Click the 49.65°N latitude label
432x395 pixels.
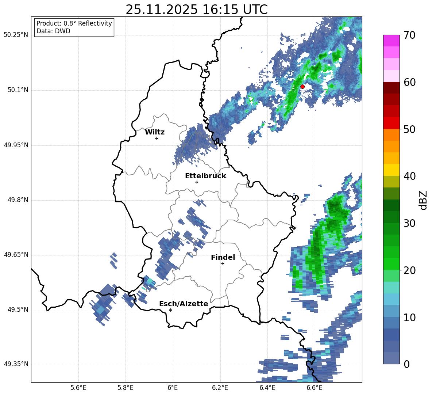coord(16,255)
